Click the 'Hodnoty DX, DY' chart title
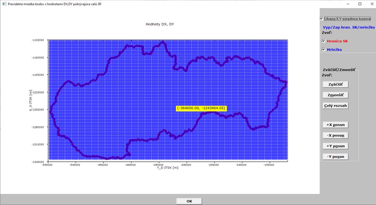 [x=160, y=24]
